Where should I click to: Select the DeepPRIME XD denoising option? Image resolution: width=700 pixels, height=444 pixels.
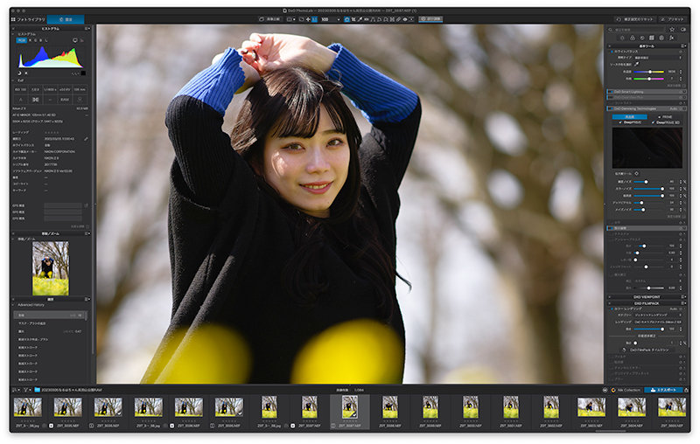[x=666, y=122]
